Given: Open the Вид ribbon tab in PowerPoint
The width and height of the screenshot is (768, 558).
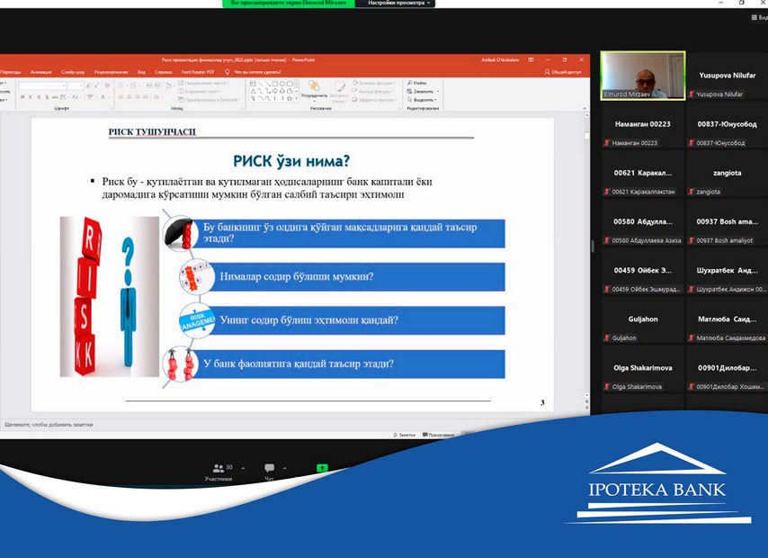Looking at the screenshot, I should [x=141, y=72].
